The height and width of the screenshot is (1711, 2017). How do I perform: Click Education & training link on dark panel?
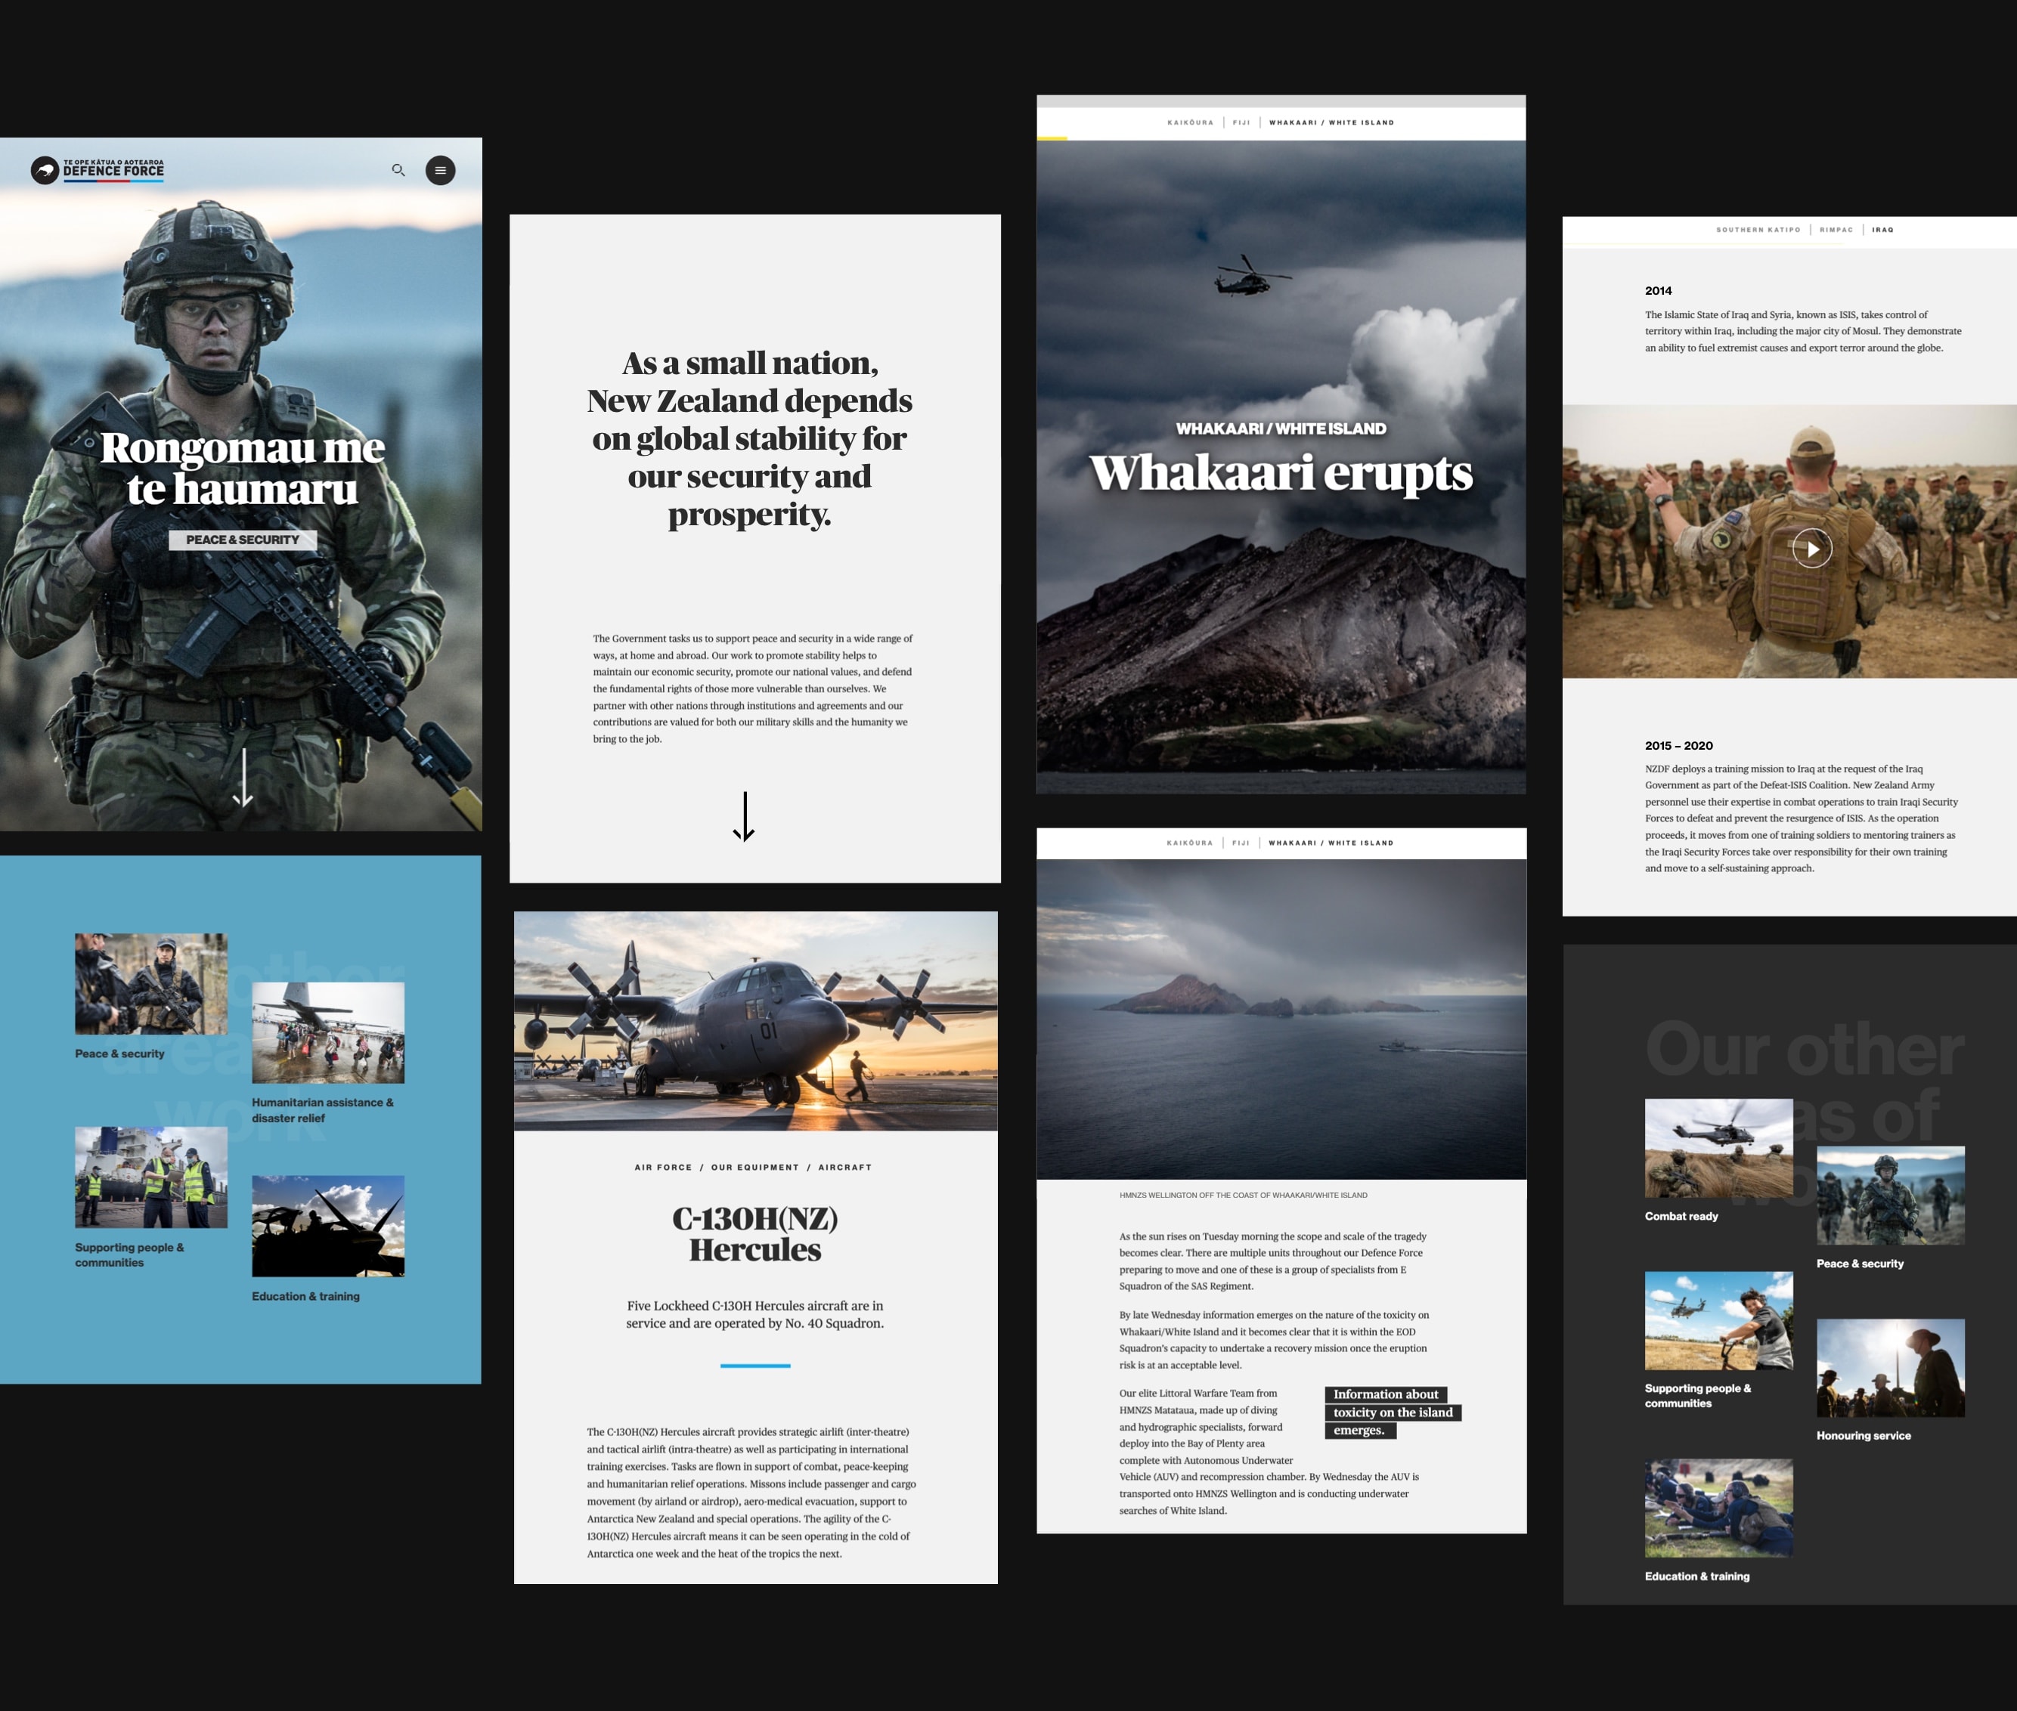pos(1697,1576)
